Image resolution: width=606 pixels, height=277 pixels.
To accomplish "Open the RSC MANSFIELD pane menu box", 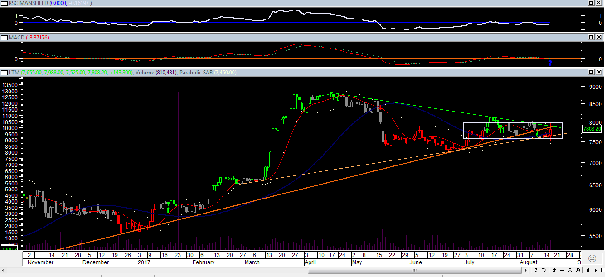I will pyautogui.click(x=4, y=3).
